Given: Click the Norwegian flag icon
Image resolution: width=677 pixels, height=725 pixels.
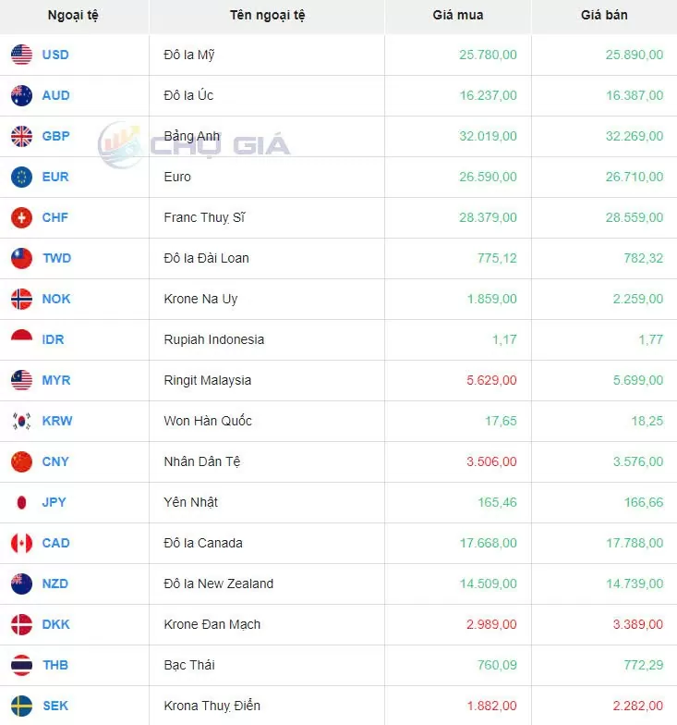Looking at the screenshot, I should pyautogui.click(x=21, y=299).
